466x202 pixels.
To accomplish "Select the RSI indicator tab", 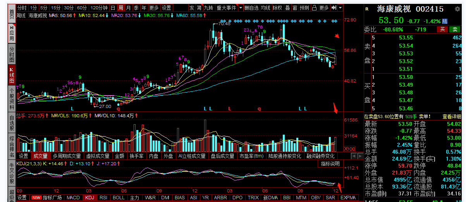I will [x=103, y=198].
